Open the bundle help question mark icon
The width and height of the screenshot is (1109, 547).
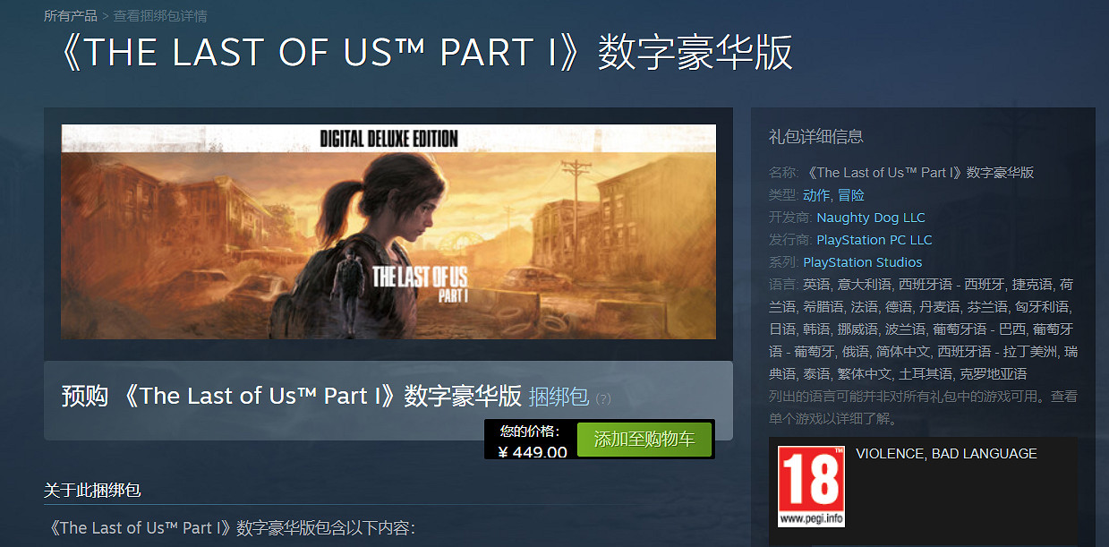(x=603, y=399)
